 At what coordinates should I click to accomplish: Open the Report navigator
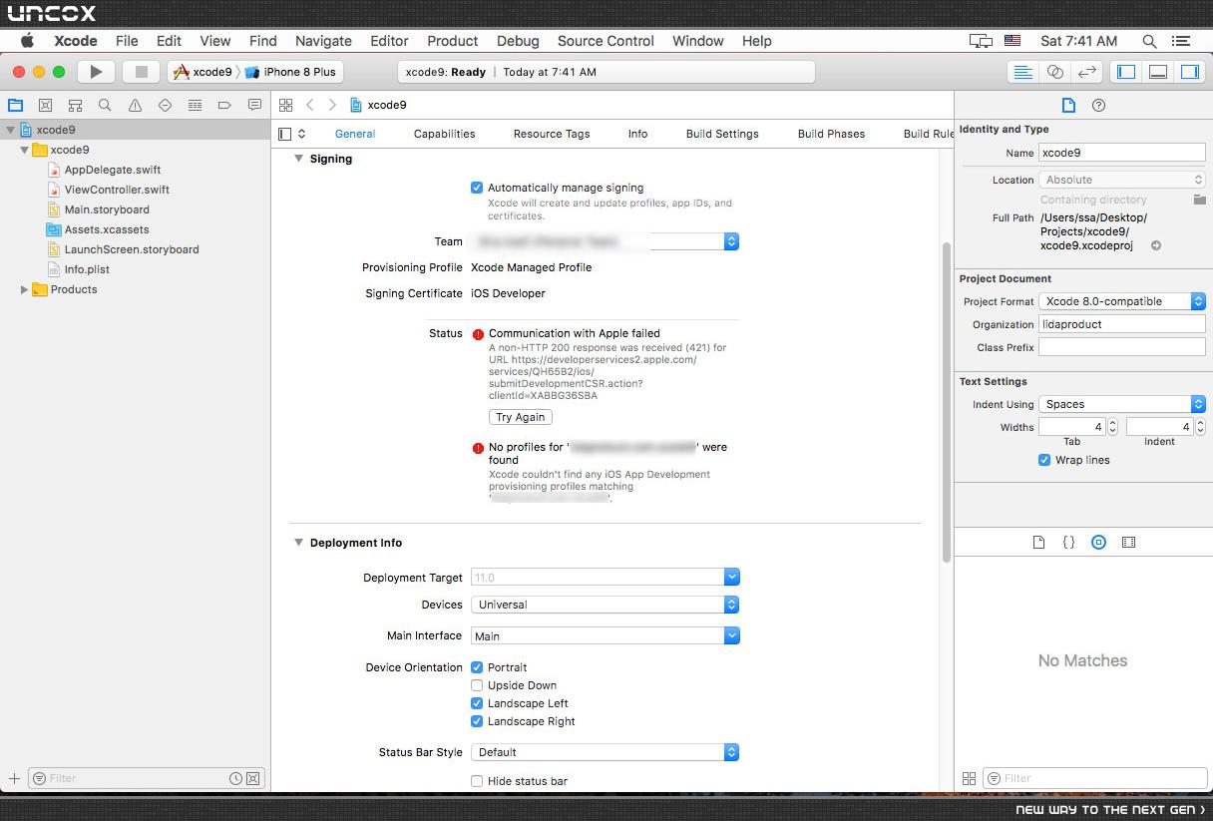[x=254, y=105]
